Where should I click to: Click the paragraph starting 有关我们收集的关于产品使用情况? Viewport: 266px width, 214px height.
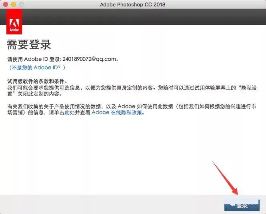pyautogui.click(x=132, y=110)
